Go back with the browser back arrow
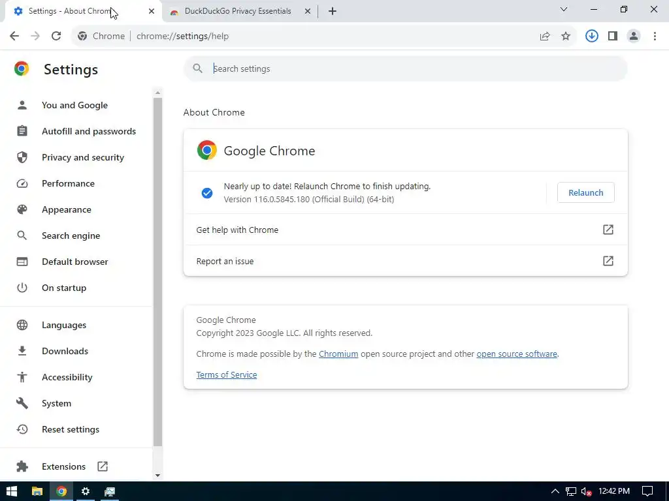669x501 pixels. click(14, 37)
